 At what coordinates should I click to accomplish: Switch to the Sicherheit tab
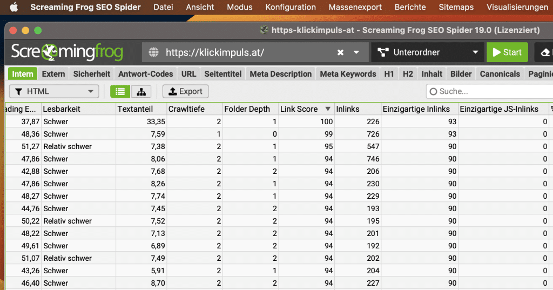pyautogui.click(x=92, y=74)
